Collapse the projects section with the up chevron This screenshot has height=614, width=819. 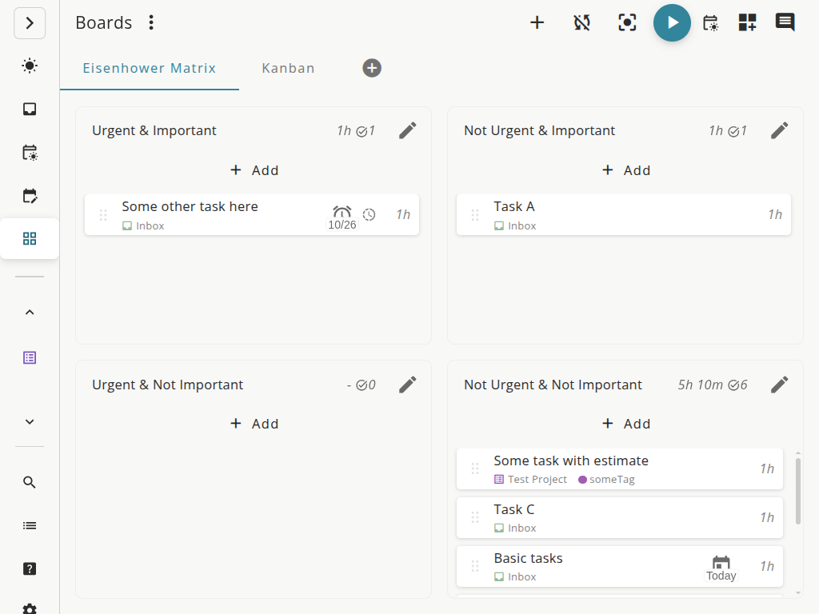[x=30, y=313]
